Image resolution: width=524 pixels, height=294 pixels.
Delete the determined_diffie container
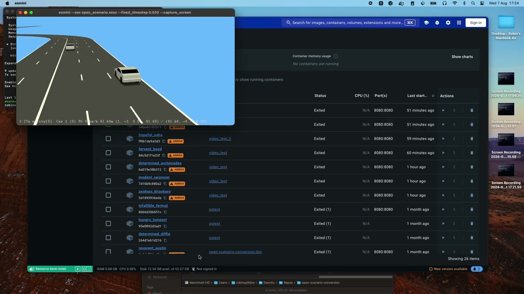472,238
